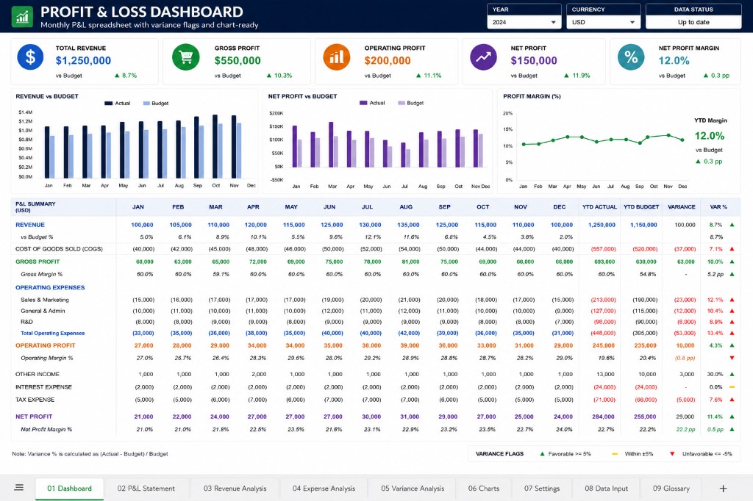The image size is (753, 501).
Task: Select the VARIANCE column header
Action: [x=682, y=207]
